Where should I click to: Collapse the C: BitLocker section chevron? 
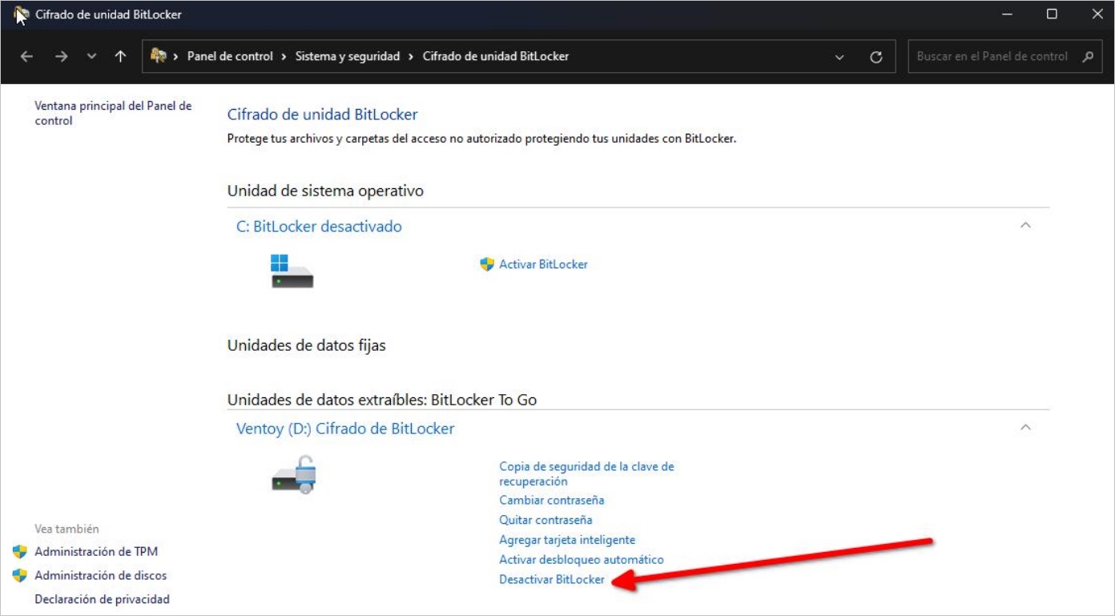coord(1025,226)
